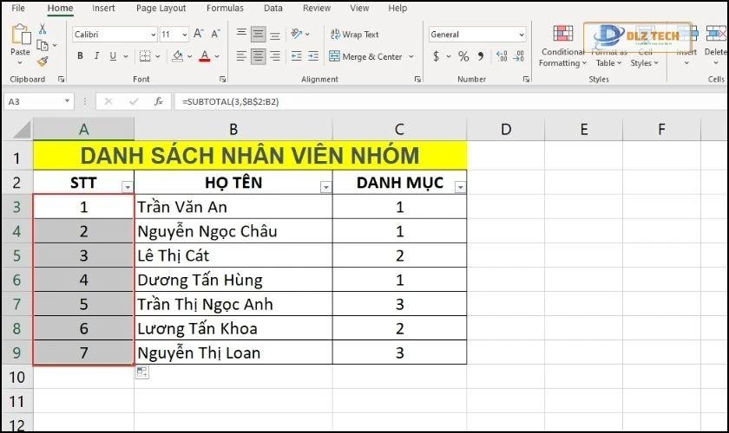
Task: Expand the General number format dropdown
Action: (x=522, y=35)
